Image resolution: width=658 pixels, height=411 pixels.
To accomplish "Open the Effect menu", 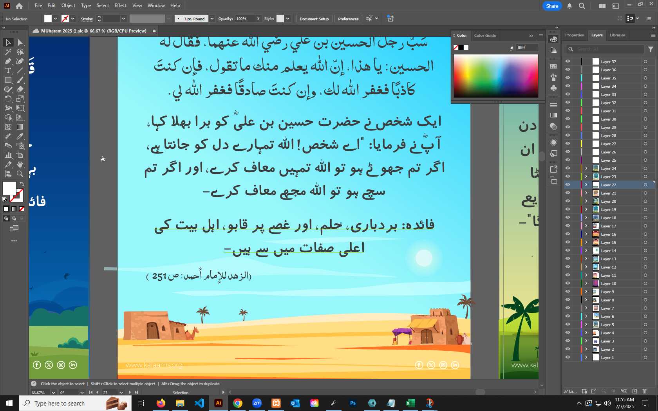I will pyautogui.click(x=121, y=5).
